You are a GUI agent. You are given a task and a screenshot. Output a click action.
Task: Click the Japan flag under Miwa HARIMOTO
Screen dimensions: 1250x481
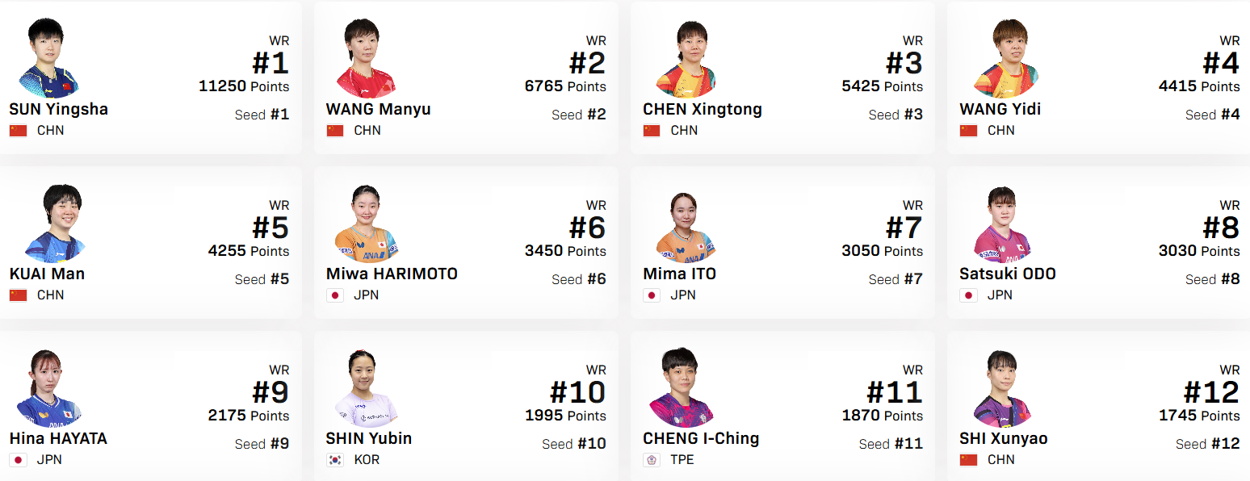click(x=335, y=295)
